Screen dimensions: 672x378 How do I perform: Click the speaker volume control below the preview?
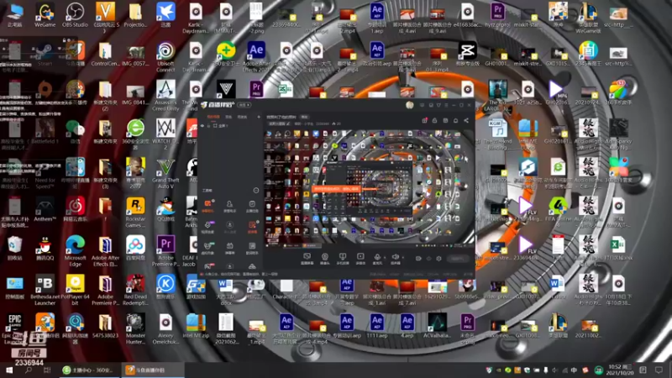tap(395, 259)
